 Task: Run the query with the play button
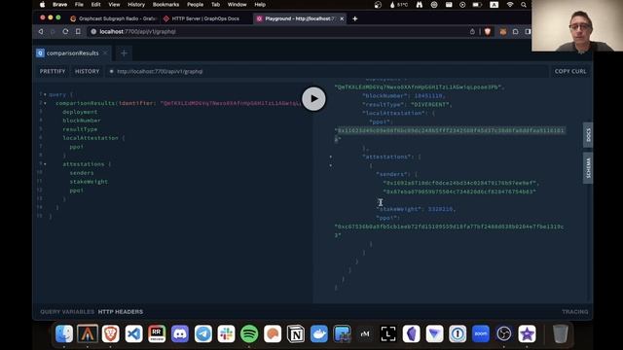pos(313,99)
